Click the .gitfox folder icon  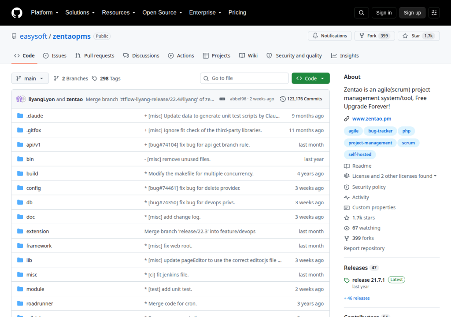(20, 130)
